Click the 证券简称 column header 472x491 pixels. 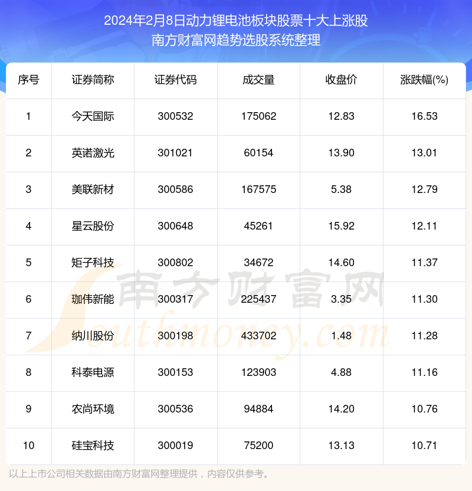click(x=93, y=80)
